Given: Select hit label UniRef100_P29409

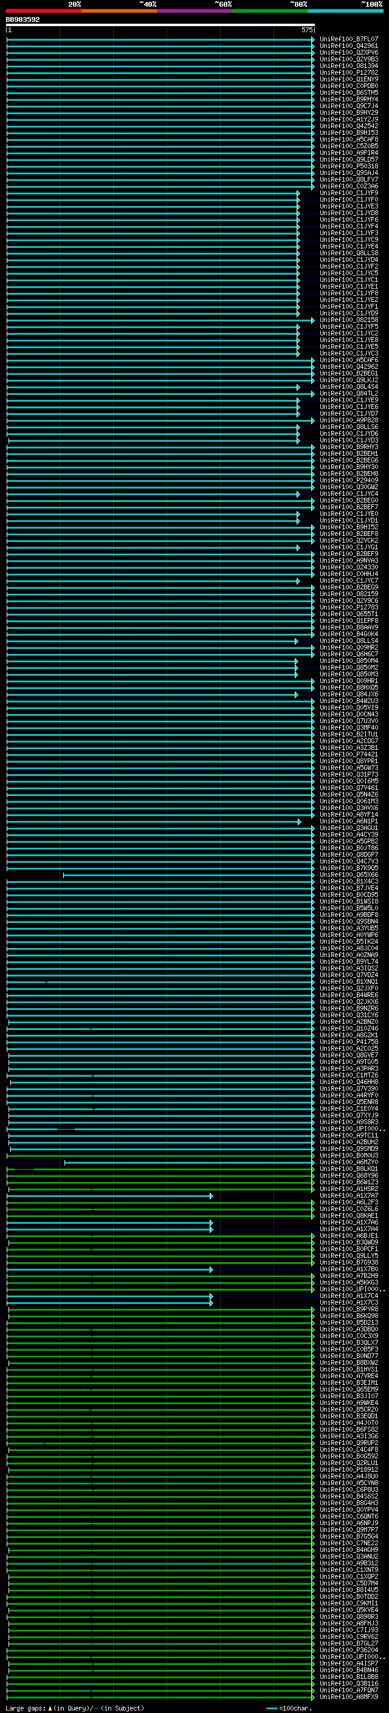Looking at the screenshot, I should [348, 480].
